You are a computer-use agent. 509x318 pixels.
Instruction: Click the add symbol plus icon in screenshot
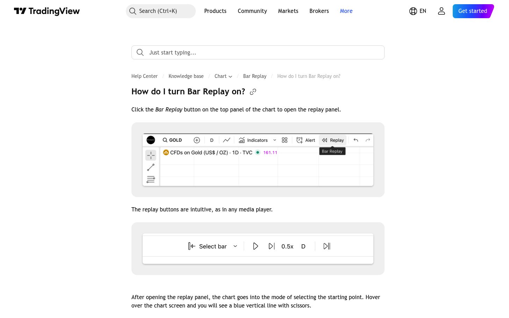197,140
